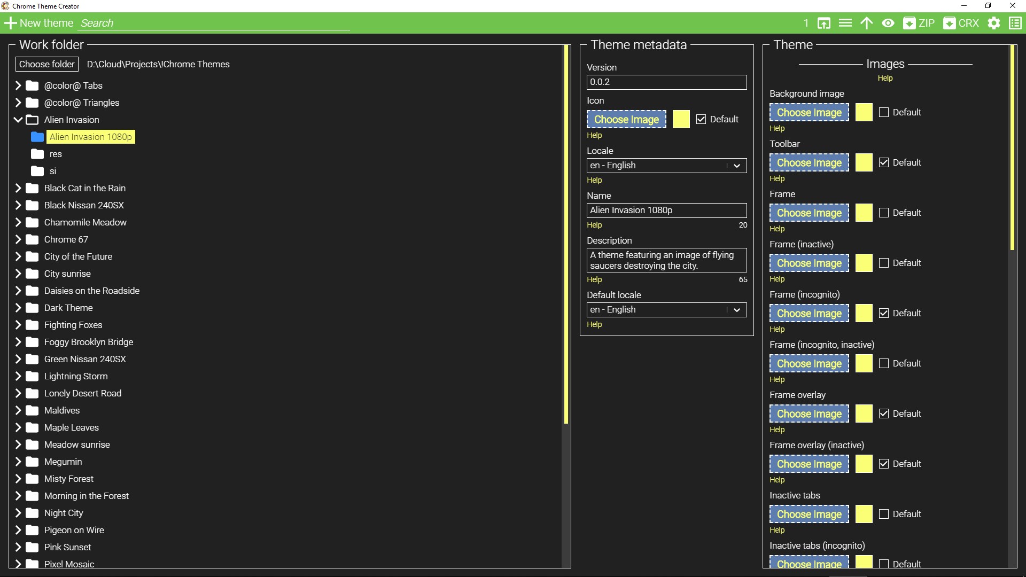Select the res folder in tree
The image size is (1026, 577).
tap(56, 154)
